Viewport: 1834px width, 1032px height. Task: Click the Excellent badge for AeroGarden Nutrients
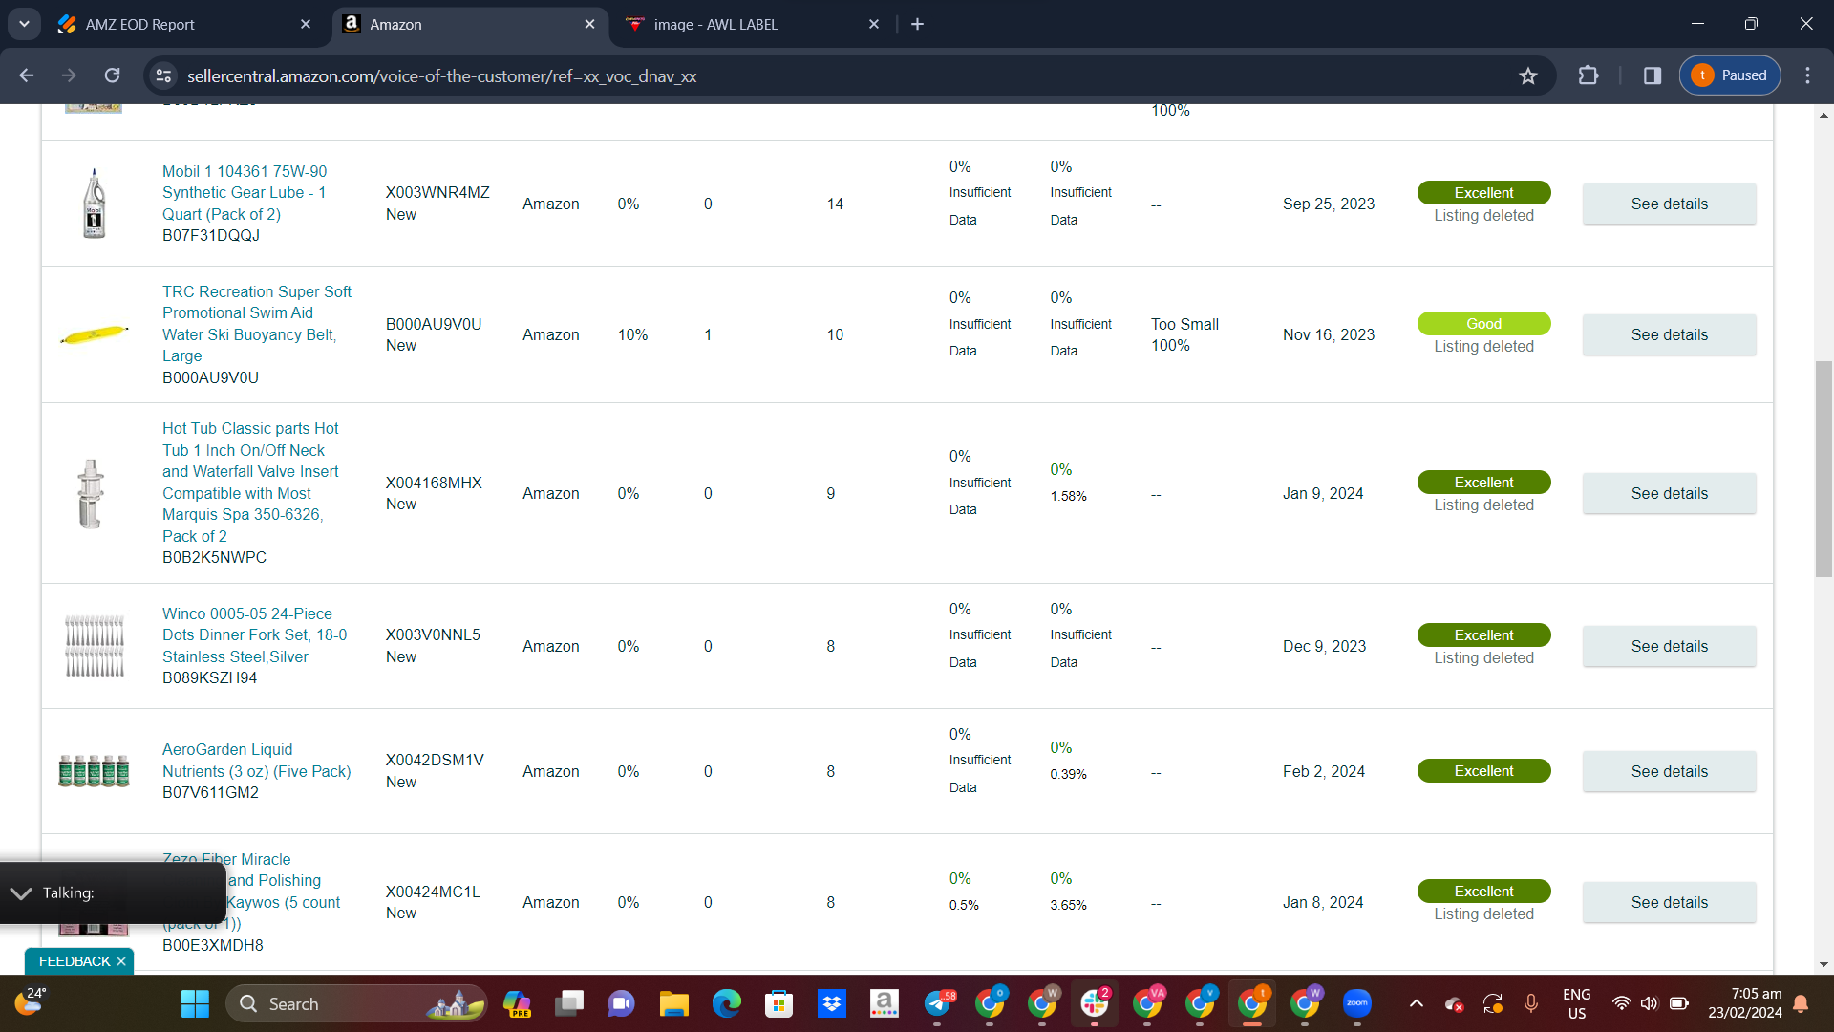click(x=1483, y=771)
